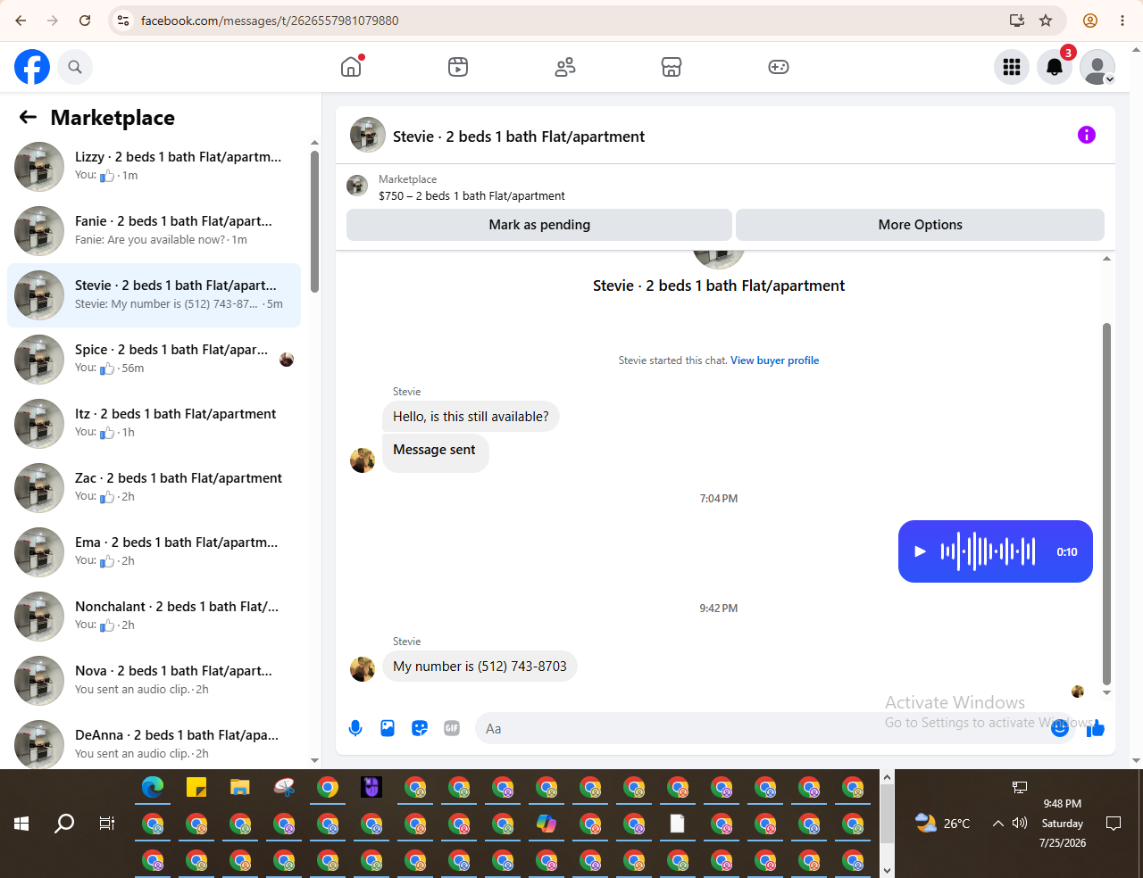The image size is (1143, 878).
Task: Open the notifications bell
Action: point(1055,67)
